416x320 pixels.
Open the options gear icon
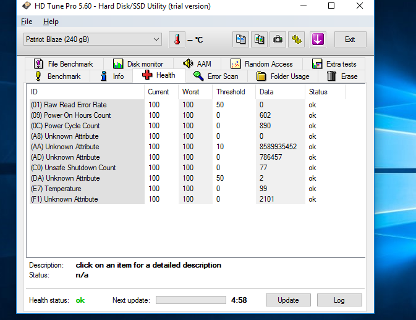[296, 39]
